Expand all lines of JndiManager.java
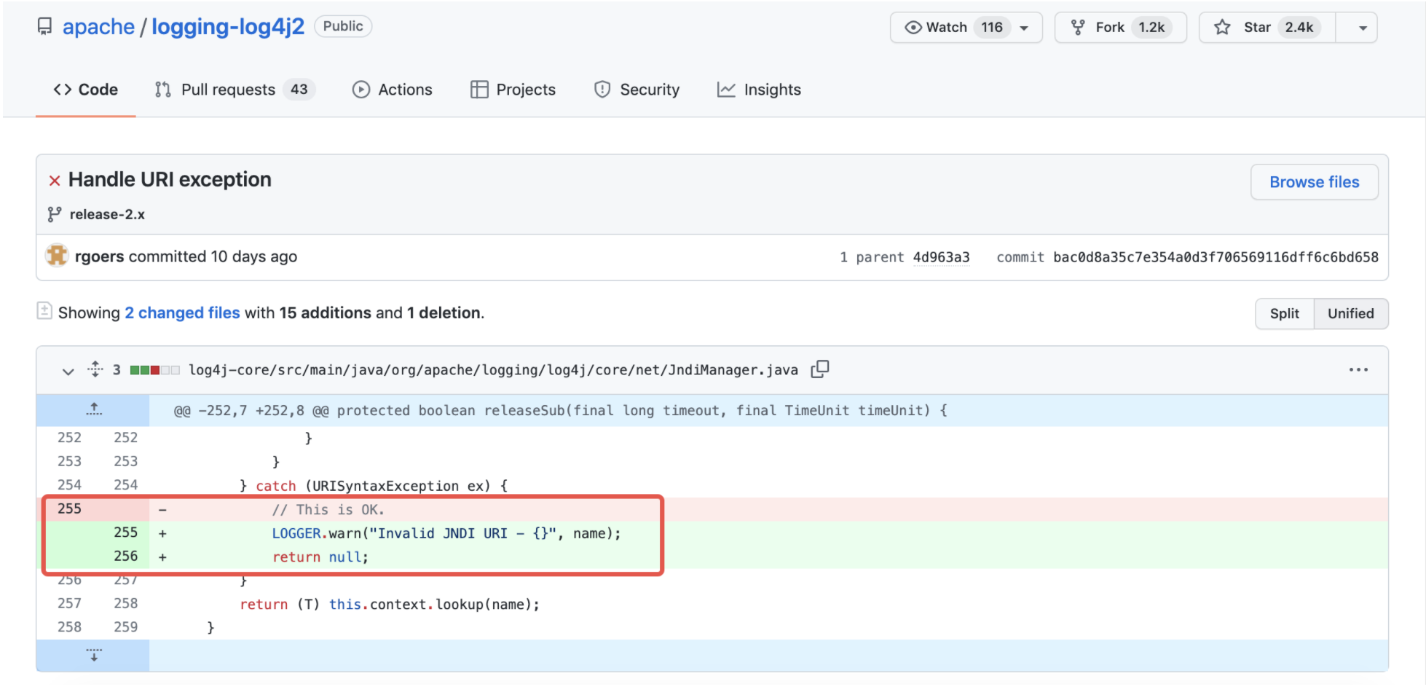 95,369
